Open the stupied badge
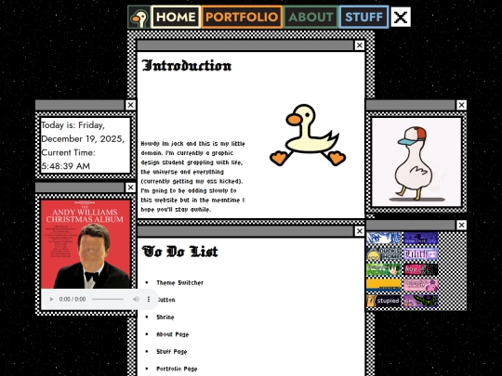 click(384, 301)
